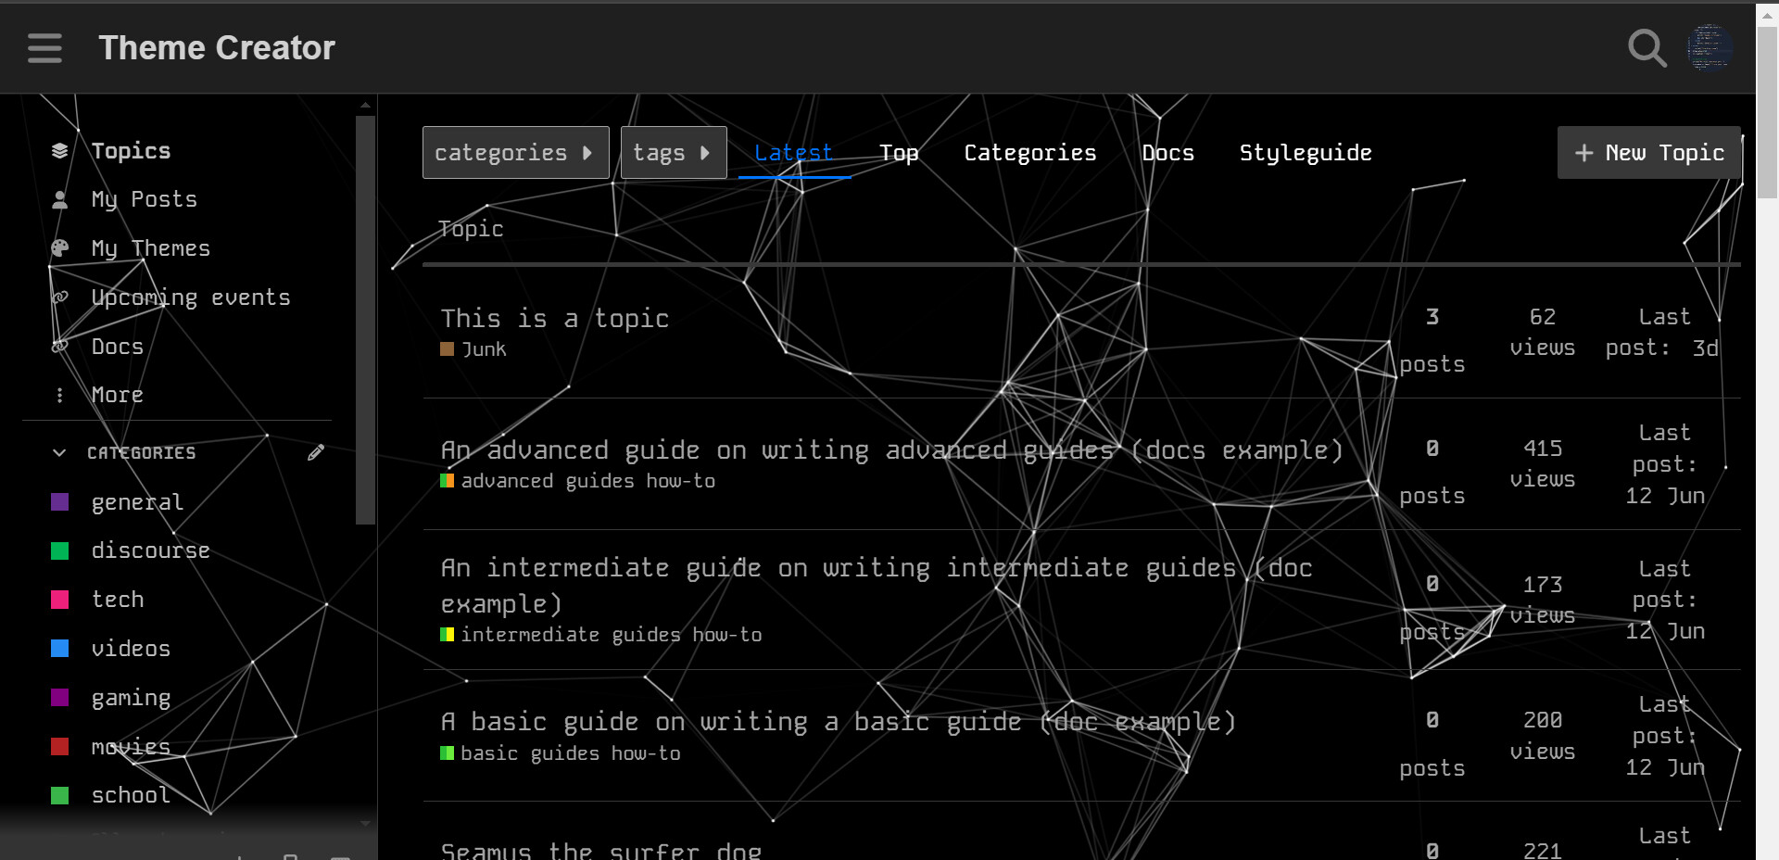The image size is (1779, 860).
Task: Collapse the Categories sidebar section
Action: click(60, 453)
